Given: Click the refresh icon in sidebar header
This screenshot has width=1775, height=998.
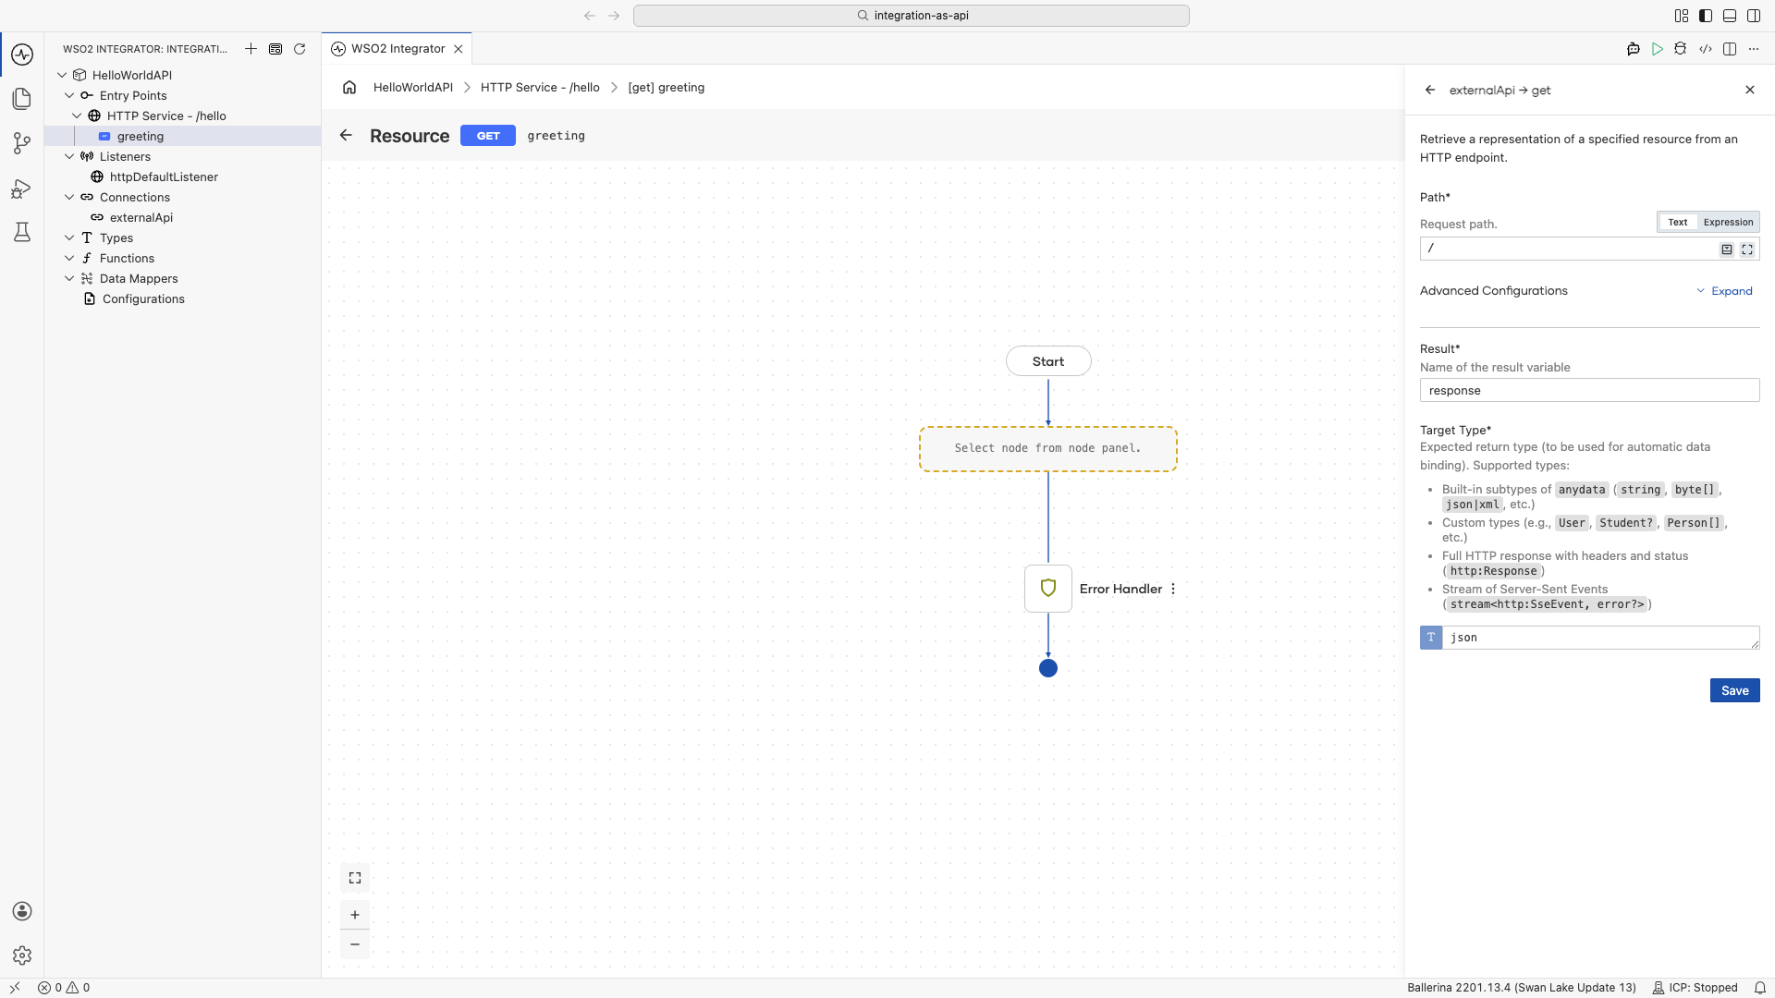Looking at the screenshot, I should [300, 49].
